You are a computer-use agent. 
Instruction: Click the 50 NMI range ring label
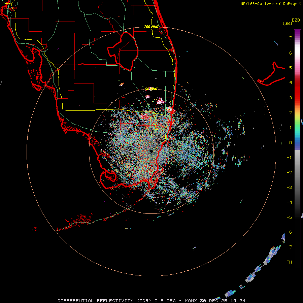(x=151, y=89)
